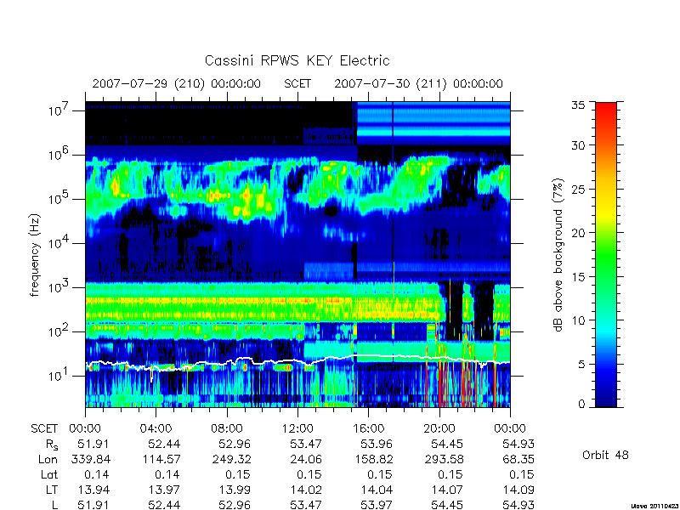Click the colorbar tick label 25
The image size is (680, 510).
click(x=577, y=189)
